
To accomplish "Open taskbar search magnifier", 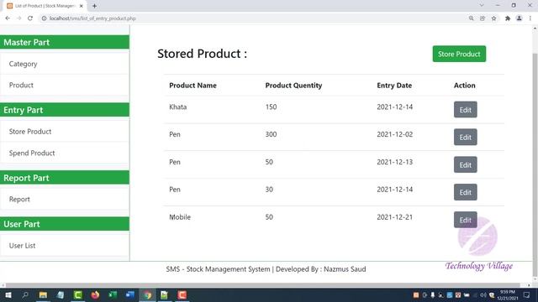I will pos(25,294).
